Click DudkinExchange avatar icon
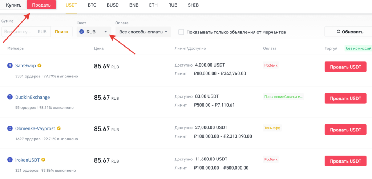Viewport: 372px width, 179px height. pyautogui.click(x=10, y=97)
